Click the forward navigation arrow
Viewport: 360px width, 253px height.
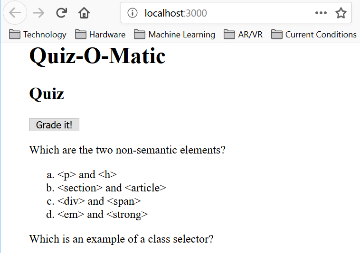coord(38,13)
